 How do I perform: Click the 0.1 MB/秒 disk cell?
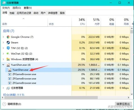click(x=108, y=48)
